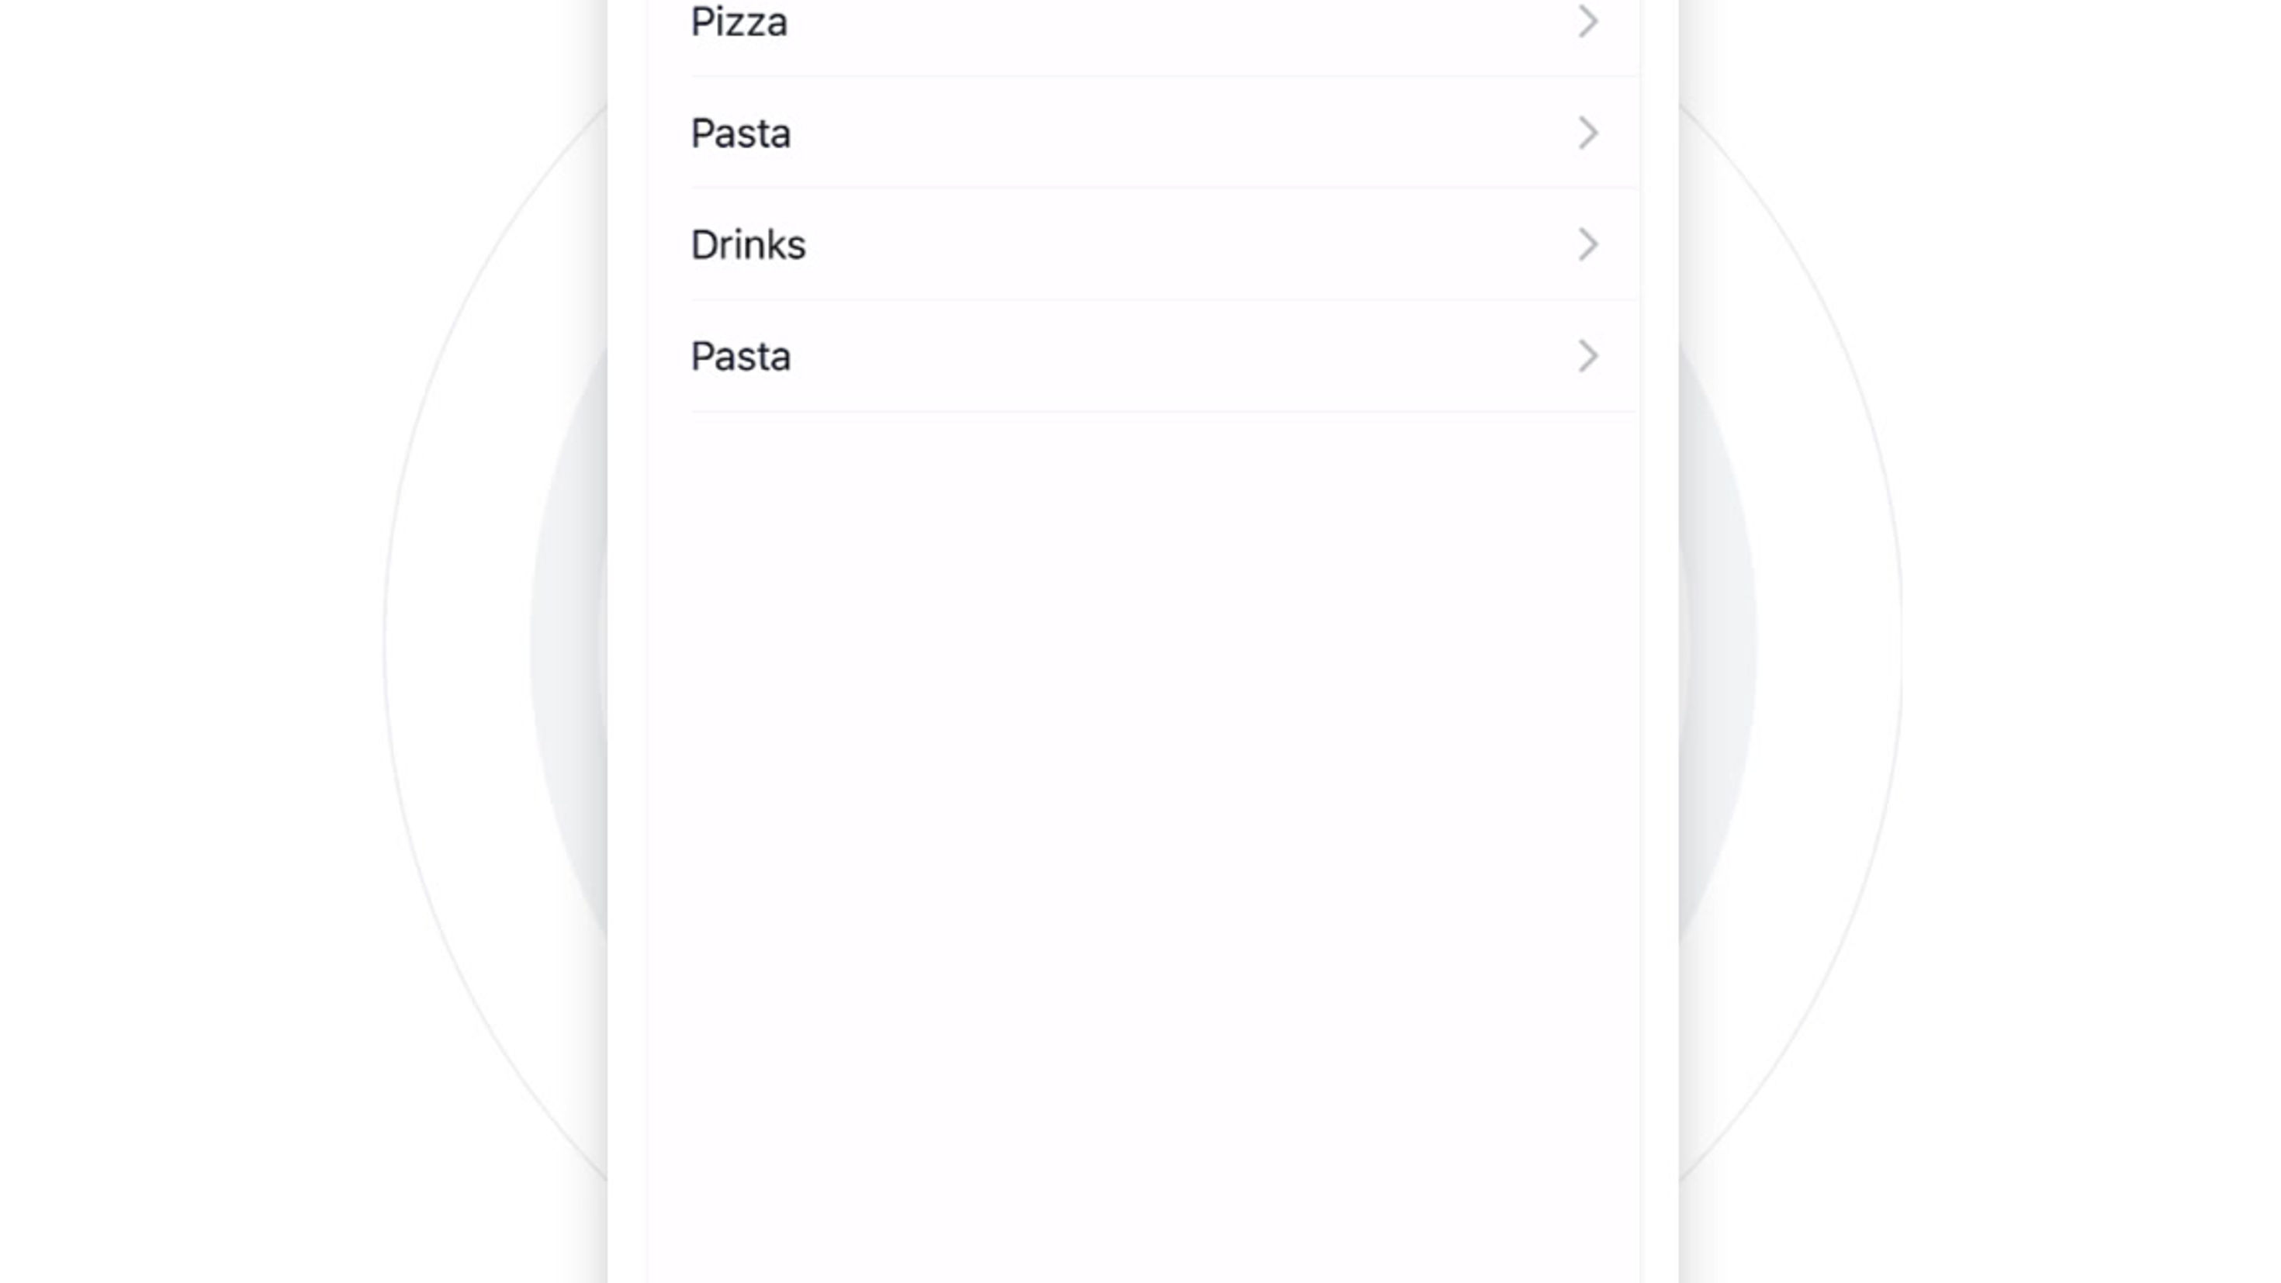Expand the Pasta row just above Drinks
The width and height of the screenshot is (2281, 1283).
pyautogui.click(x=1142, y=133)
